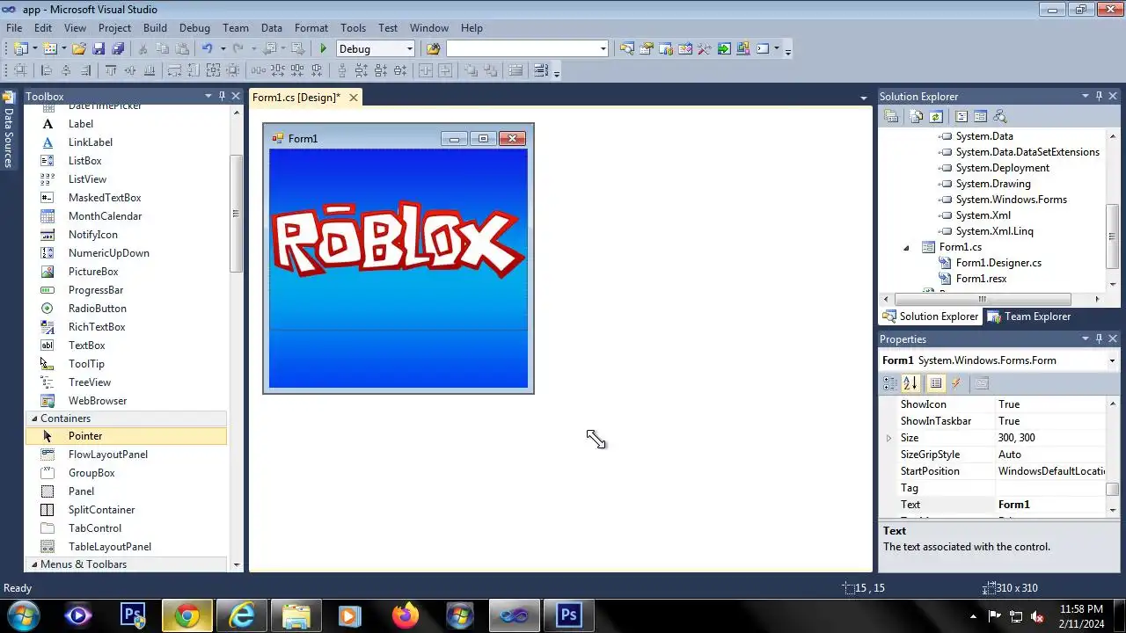The height and width of the screenshot is (633, 1126).
Task: Click Show All Files in Solution Explorer
Action: click(916, 116)
